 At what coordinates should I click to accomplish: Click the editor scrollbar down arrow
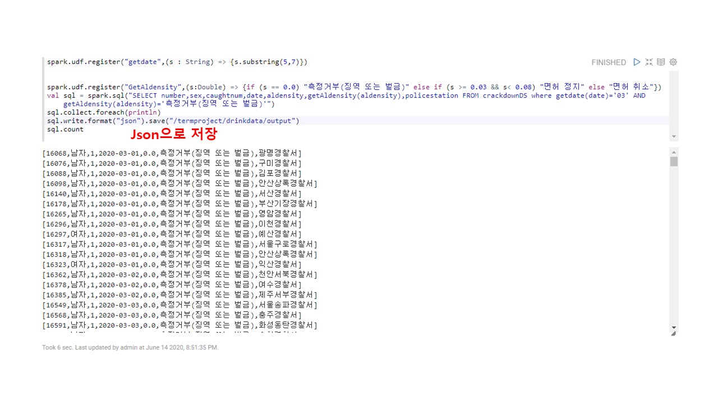(x=674, y=136)
